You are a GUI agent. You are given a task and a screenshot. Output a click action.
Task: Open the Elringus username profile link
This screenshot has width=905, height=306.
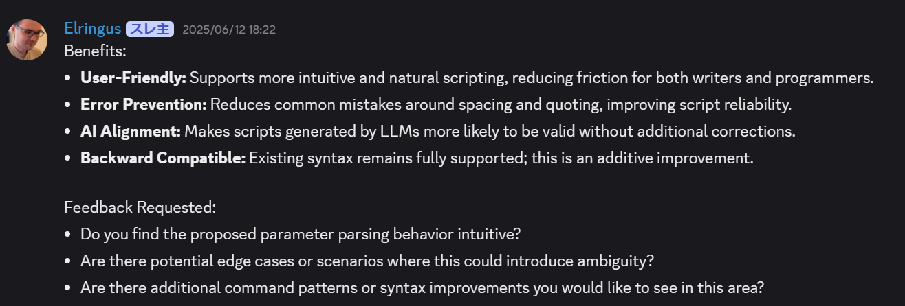[92, 29]
